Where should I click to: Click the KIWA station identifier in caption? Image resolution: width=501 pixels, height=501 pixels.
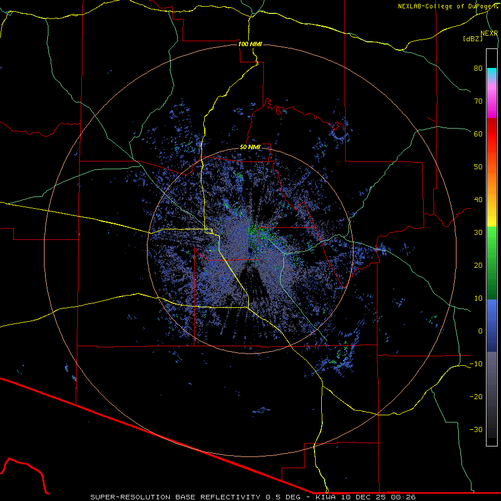326,497
